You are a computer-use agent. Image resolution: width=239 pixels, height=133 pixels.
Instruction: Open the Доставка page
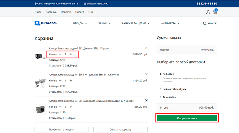(51, 12)
